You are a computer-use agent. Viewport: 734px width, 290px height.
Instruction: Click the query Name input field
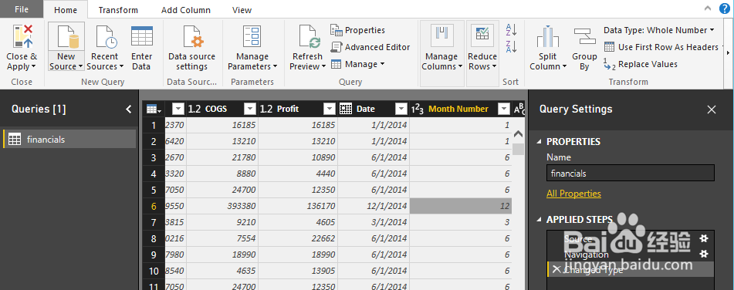[x=630, y=173]
